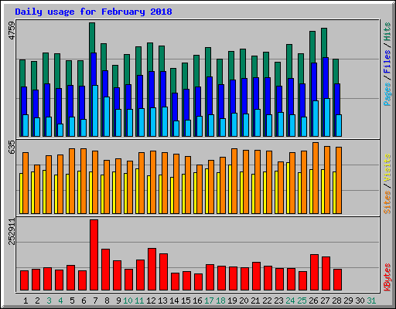396x309 pixels.
Task: Click the tallest red KBytes bar for day 7
Action: (x=94, y=255)
